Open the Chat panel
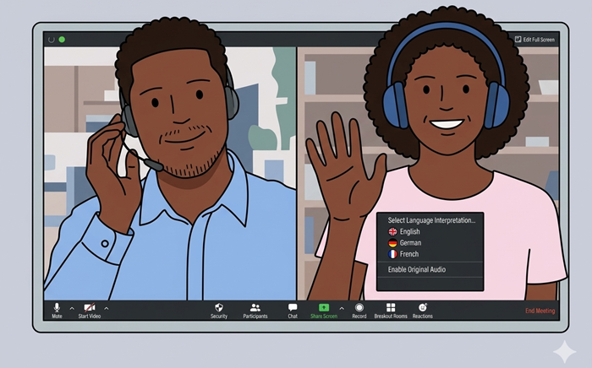This screenshot has height=368, width=592. point(293,309)
